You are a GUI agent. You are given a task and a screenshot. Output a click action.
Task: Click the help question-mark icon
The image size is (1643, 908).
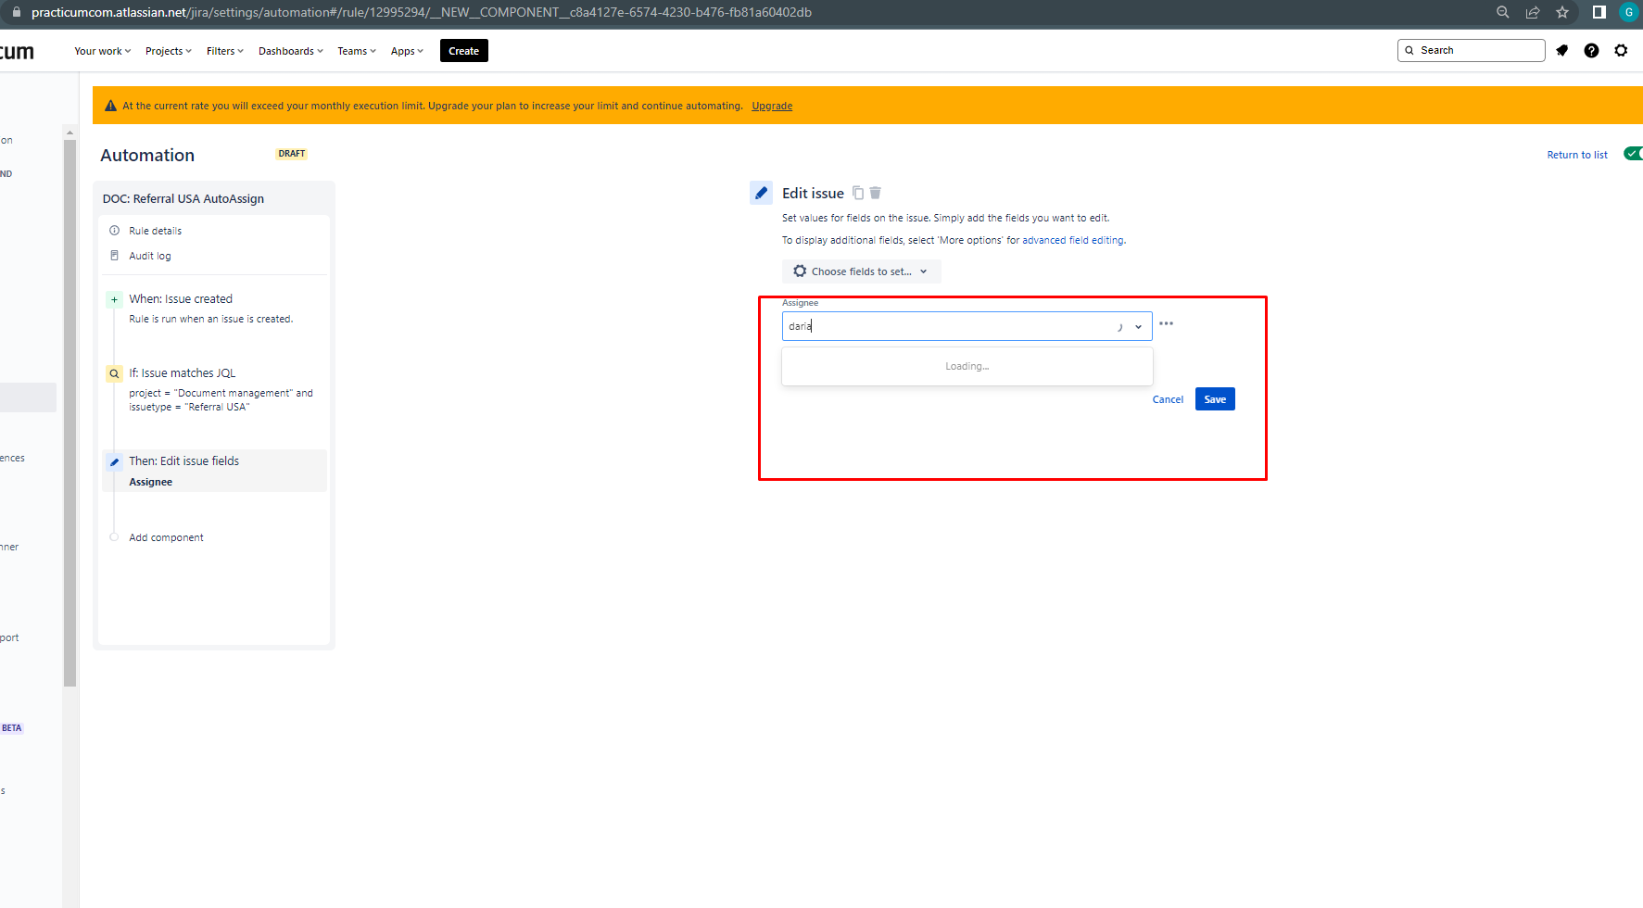[1592, 50]
